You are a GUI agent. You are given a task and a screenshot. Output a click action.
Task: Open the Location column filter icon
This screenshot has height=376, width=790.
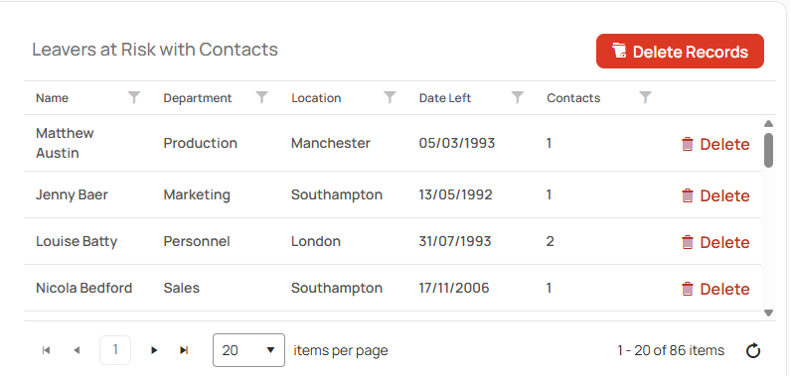coord(390,97)
